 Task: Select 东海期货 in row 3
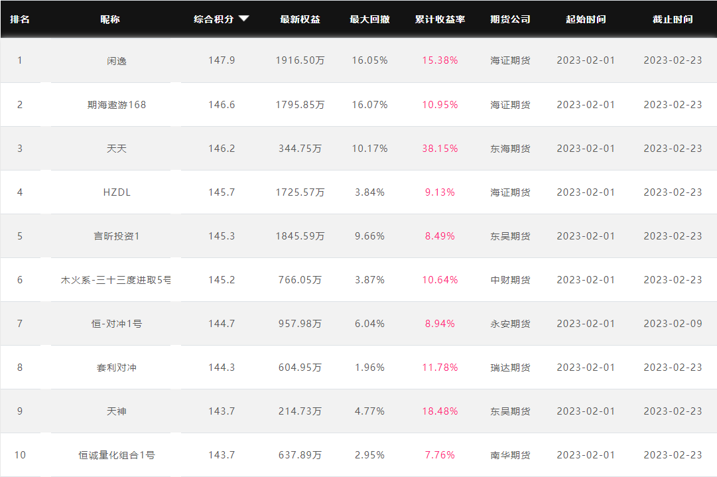510,149
